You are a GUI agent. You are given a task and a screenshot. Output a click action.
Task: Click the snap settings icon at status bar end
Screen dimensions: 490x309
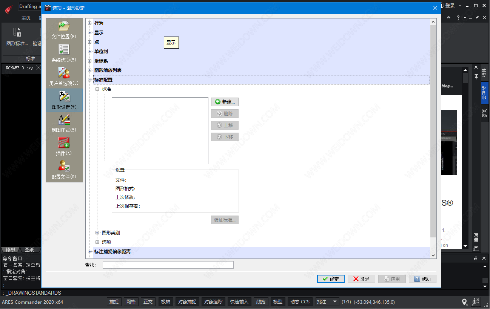click(x=476, y=302)
